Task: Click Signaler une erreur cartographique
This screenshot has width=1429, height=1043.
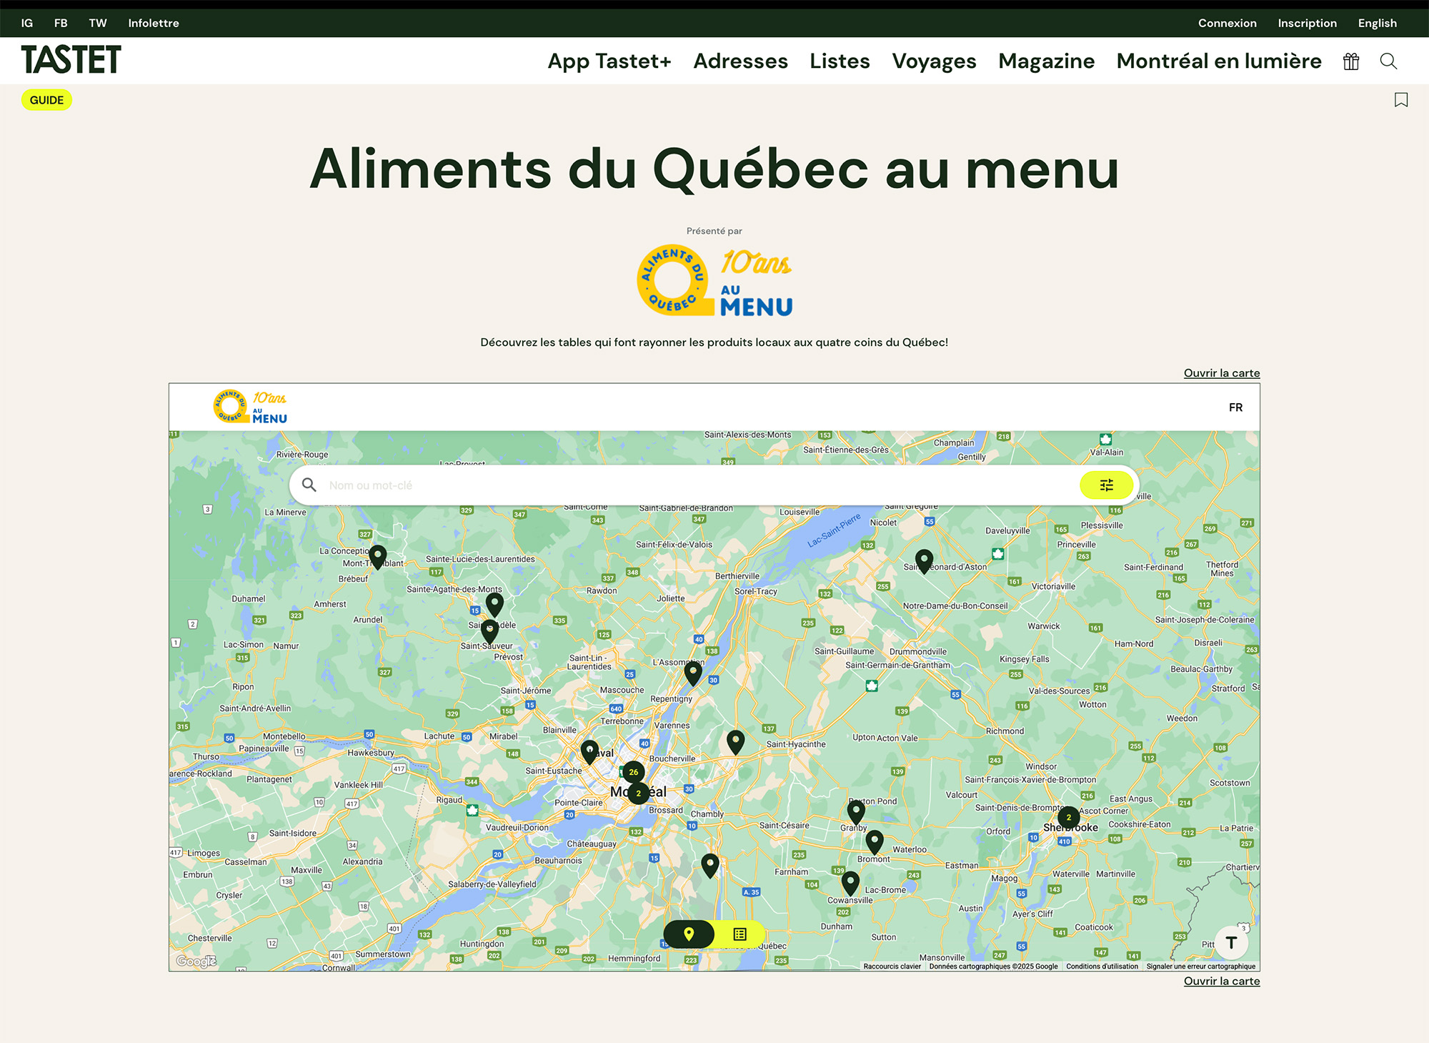Action: [1200, 967]
